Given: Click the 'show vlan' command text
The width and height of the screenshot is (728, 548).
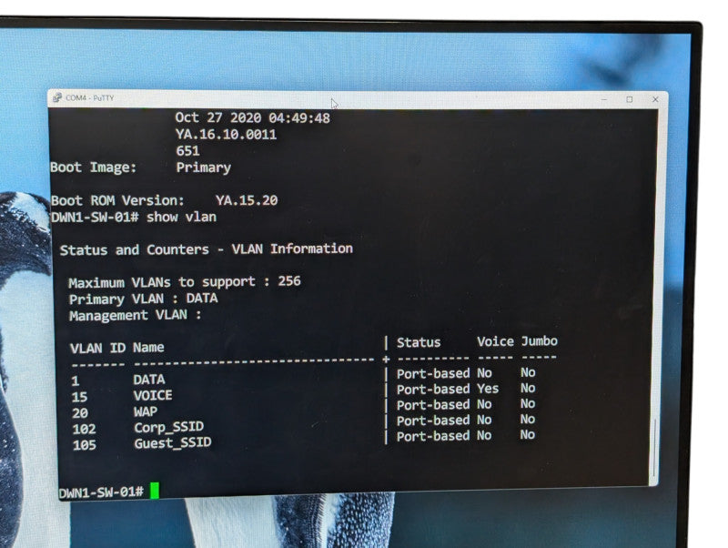Looking at the screenshot, I should [x=181, y=217].
